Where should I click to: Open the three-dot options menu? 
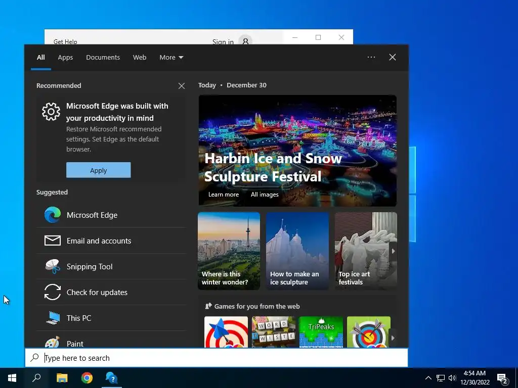pos(371,57)
